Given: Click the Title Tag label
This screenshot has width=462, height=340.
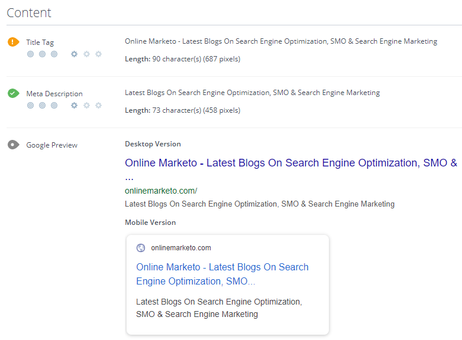Looking at the screenshot, I should 40,42.
